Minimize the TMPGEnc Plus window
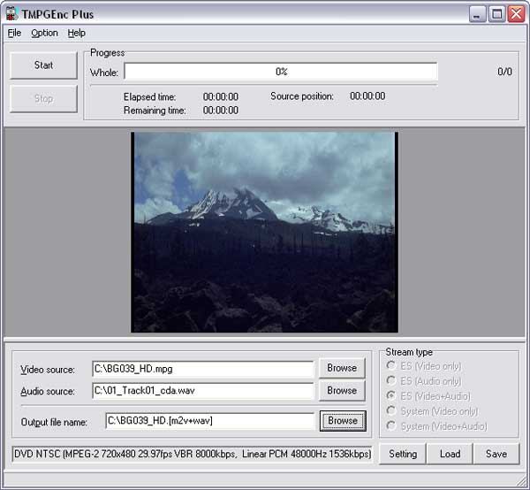530x490 pixels. (477, 14)
